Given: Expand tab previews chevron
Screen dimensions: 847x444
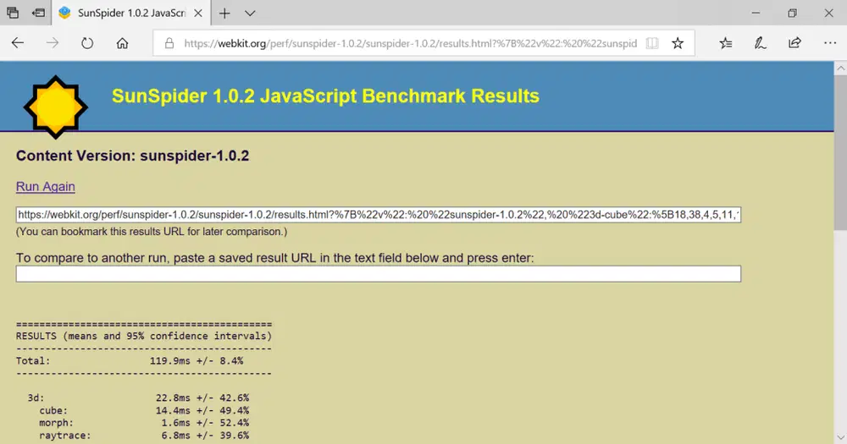Looking at the screenshot, I should [x=250, y=13].
